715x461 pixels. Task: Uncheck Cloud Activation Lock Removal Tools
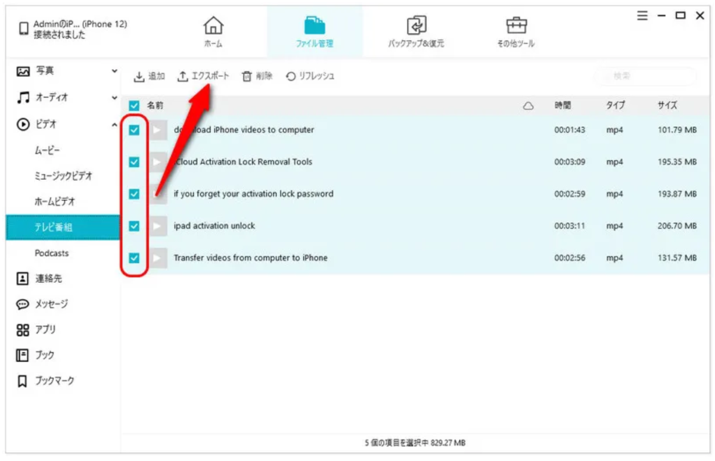(134, 161)
